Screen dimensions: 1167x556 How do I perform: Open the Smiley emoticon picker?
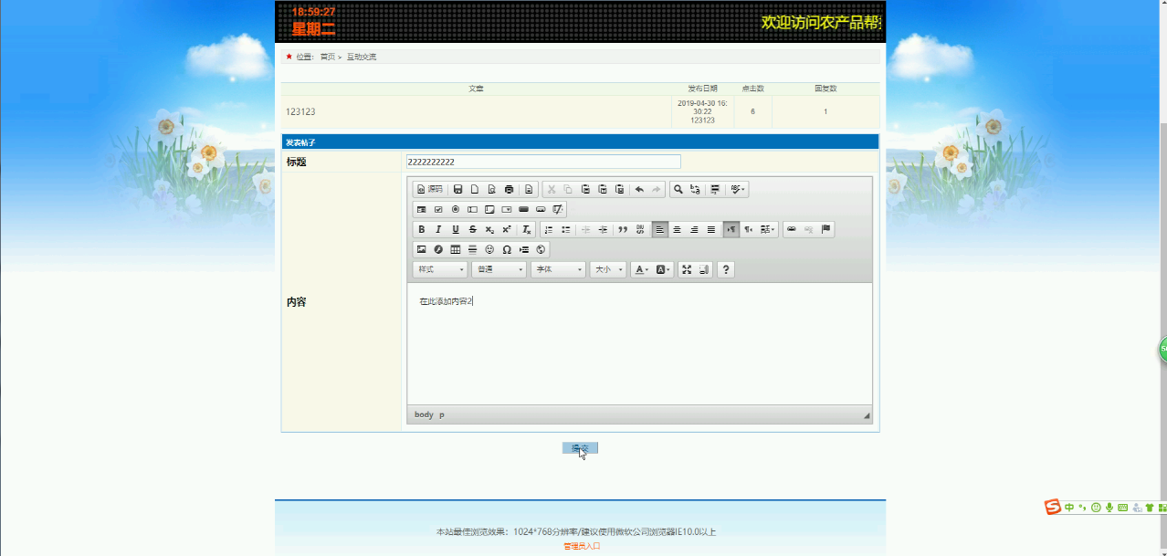pos(489,249)
